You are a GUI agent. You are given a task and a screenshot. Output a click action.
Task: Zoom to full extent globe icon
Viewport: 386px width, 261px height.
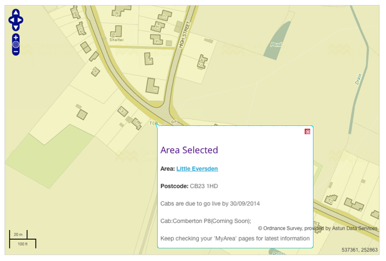pos(16,45)
